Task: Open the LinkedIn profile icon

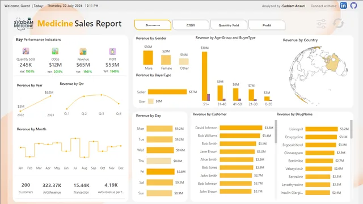Action: [x=343, y=6]
